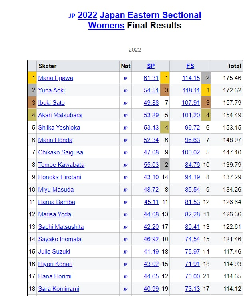Open the 2022 season link in title
Screen dimensions: 251x296
(87, 15)
